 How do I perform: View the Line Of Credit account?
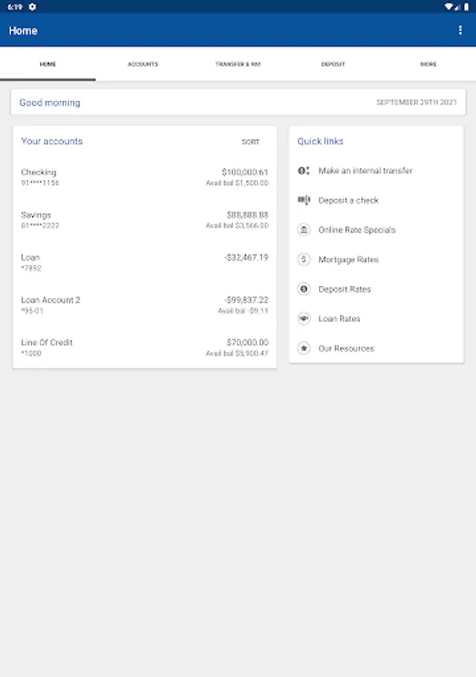click(x=144, y=348)
